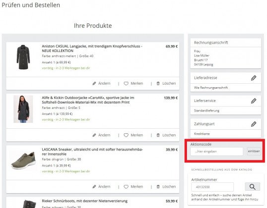The image size is (267, 208).
Task: Click the Merken heart for Alife Outdoorjacke
Action: pos(133,135)
